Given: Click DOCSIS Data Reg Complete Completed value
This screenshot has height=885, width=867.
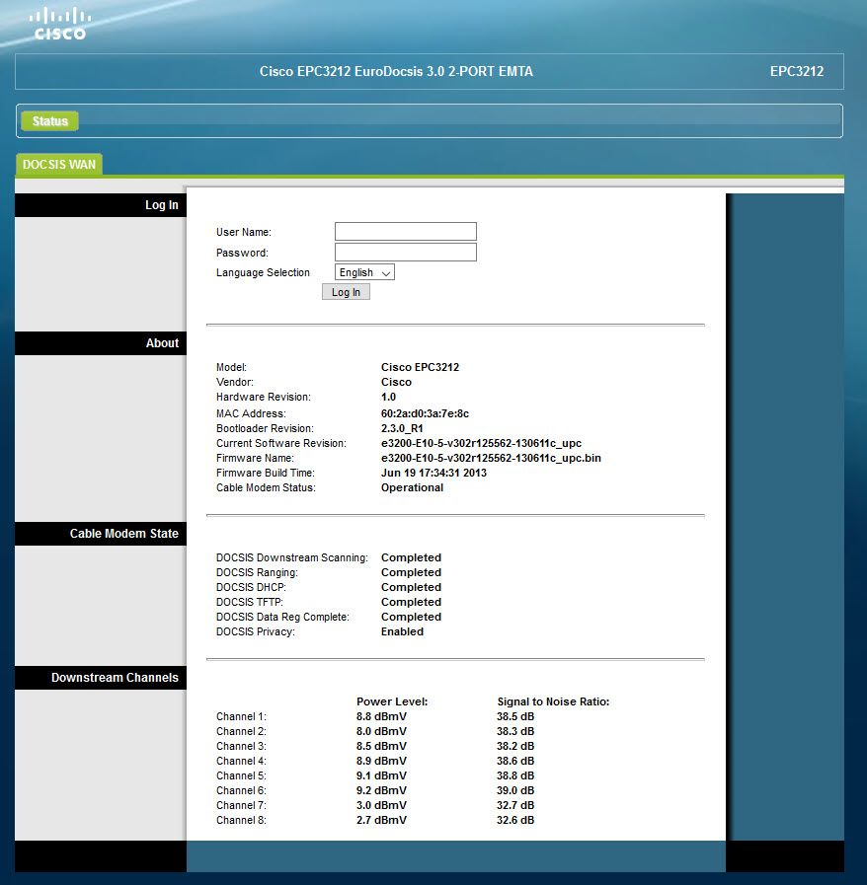Looking at the screenshot, I should [x=411, y=617].
